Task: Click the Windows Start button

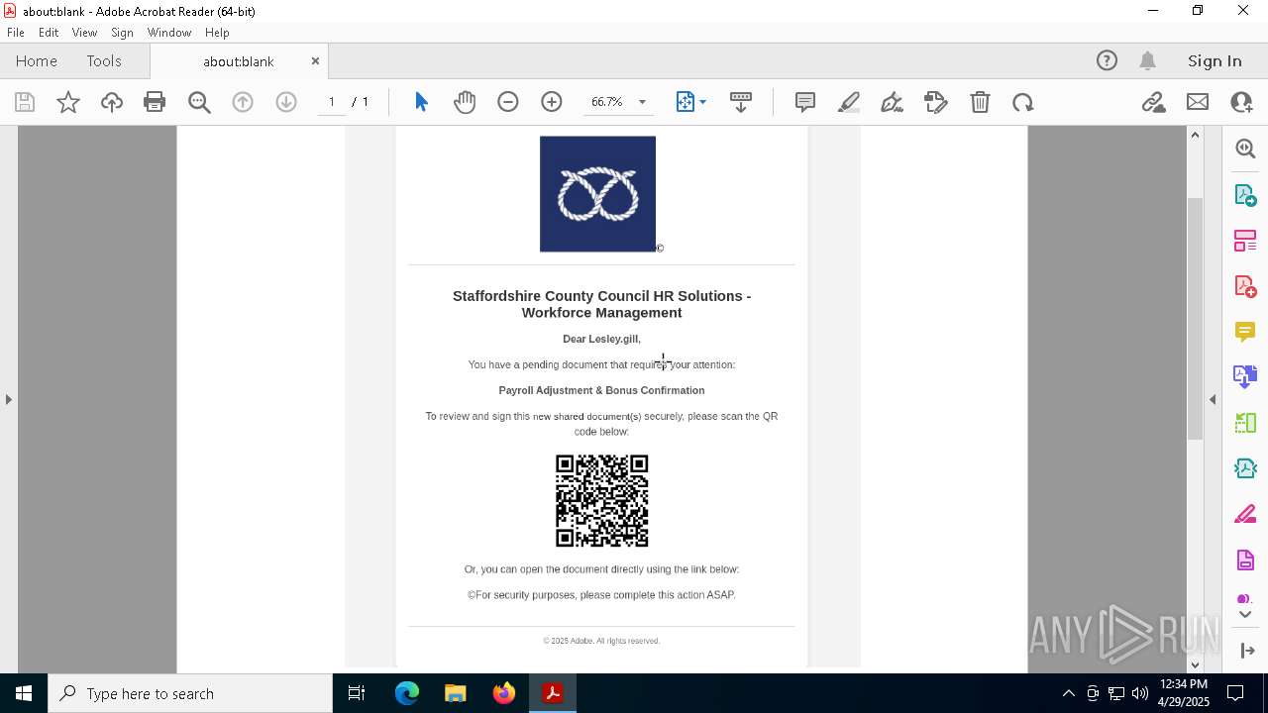Action: pos(24,693)
